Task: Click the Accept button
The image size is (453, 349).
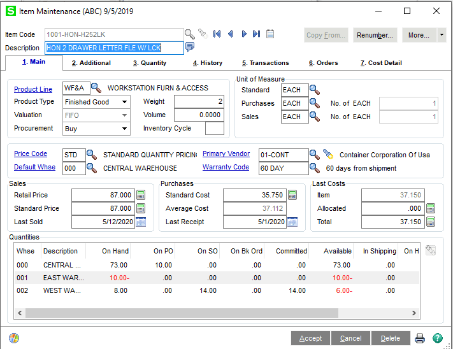Action: point(310,338)
